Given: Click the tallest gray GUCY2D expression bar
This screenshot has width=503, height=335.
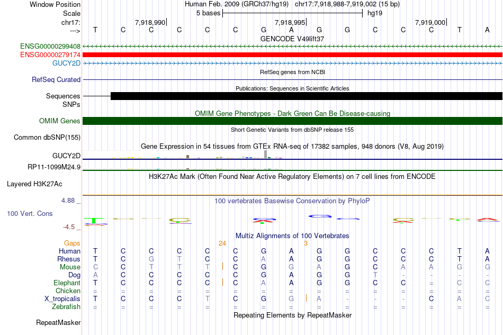Looking at the screenshot, I should coord(266,154).
